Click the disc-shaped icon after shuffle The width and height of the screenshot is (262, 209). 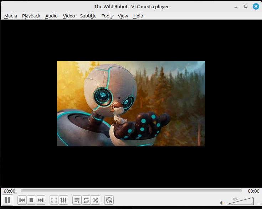(x=109, y=200)
